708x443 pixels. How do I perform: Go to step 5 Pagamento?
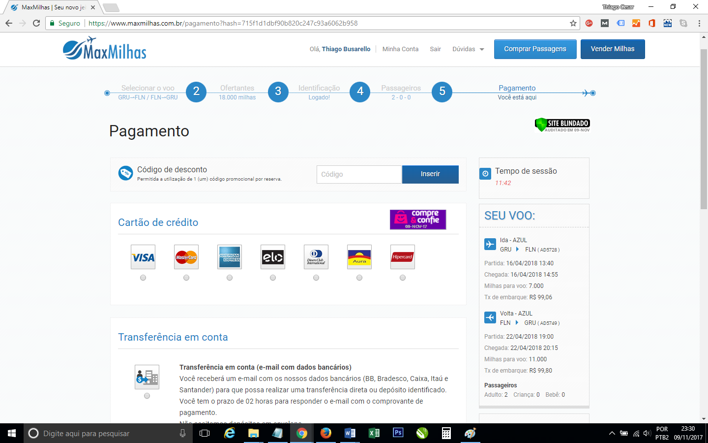[442, 92]
